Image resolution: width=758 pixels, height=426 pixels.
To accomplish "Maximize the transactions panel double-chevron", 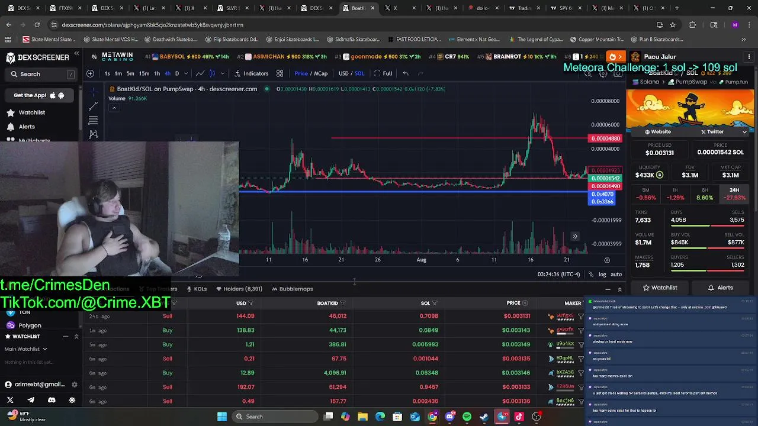I will click(x=619, y=289).
